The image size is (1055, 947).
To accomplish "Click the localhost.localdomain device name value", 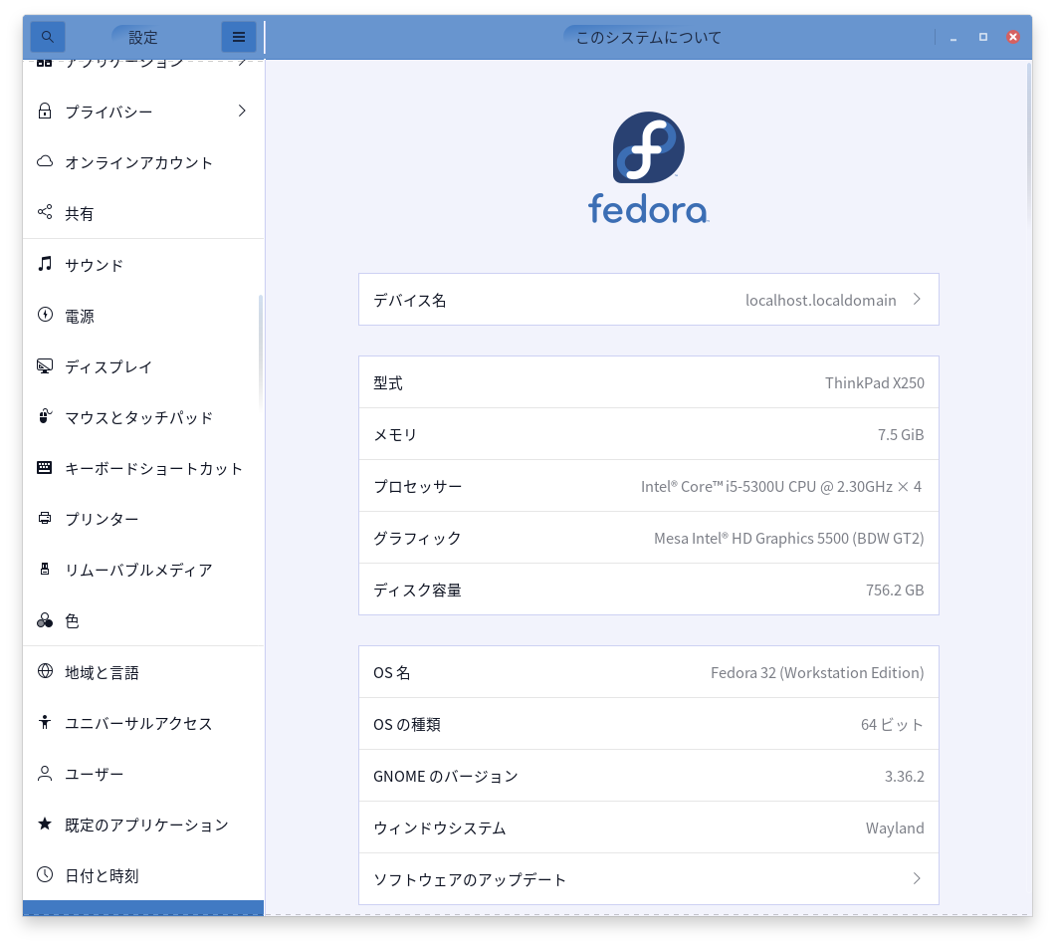I will point(820,300).
